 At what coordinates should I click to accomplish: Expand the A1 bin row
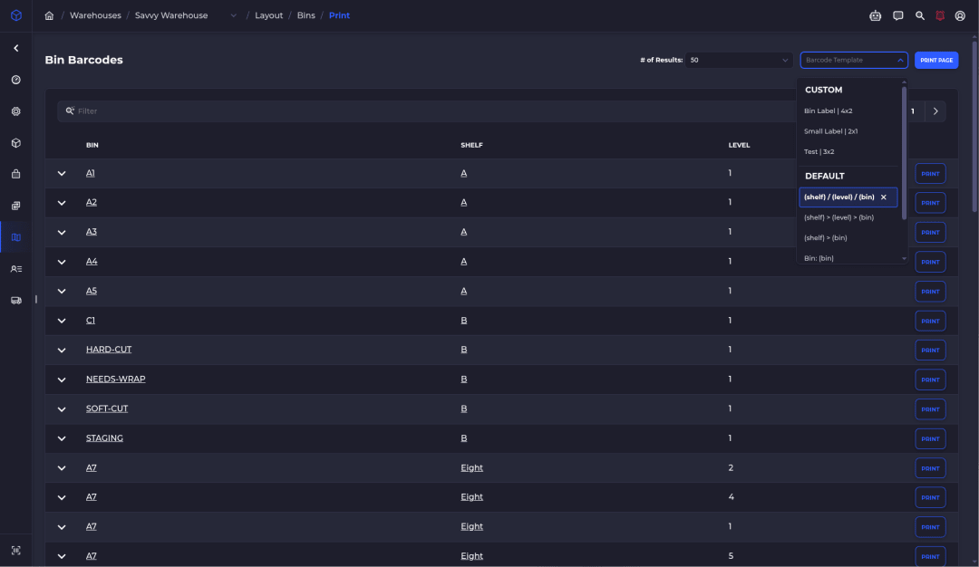(62, 173)
